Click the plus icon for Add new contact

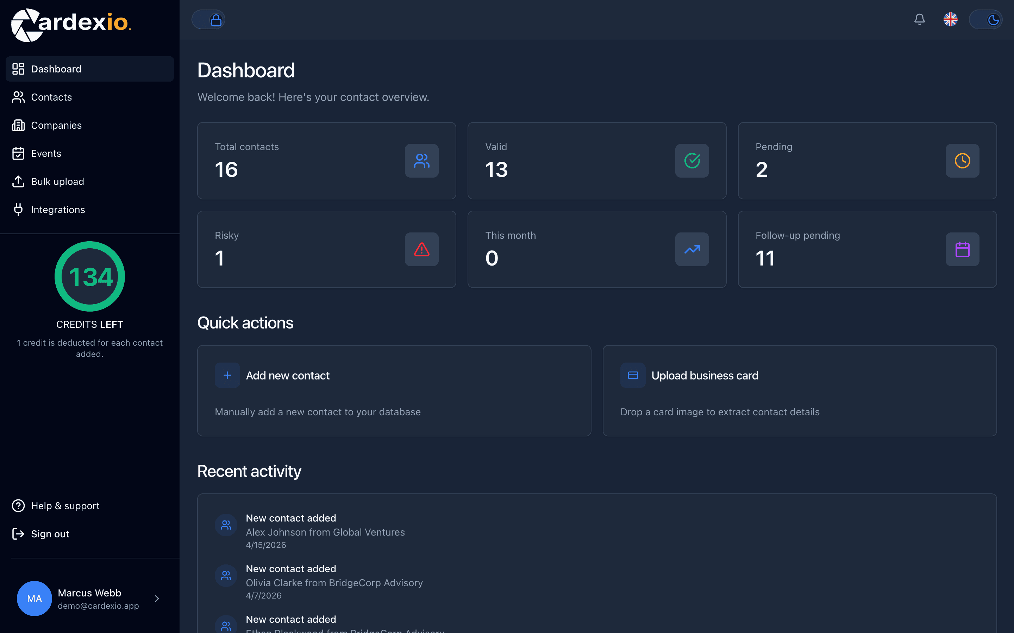click(227, 375)
